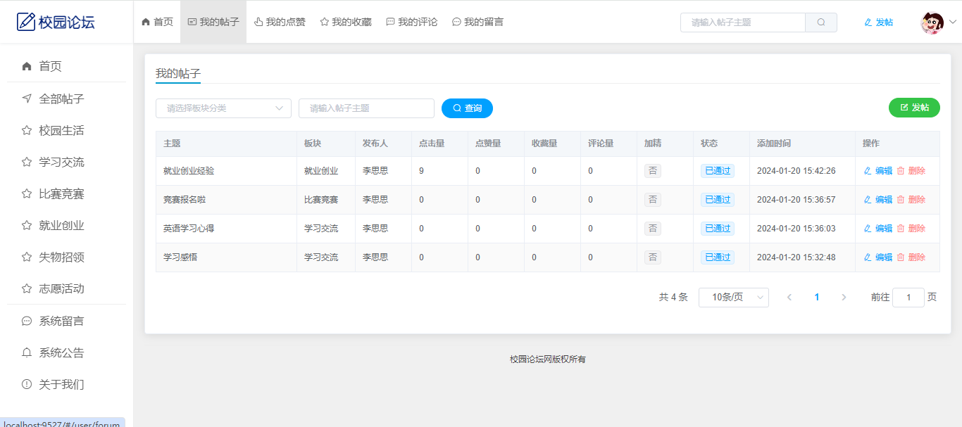Go to next page arrow

[844, 298]
